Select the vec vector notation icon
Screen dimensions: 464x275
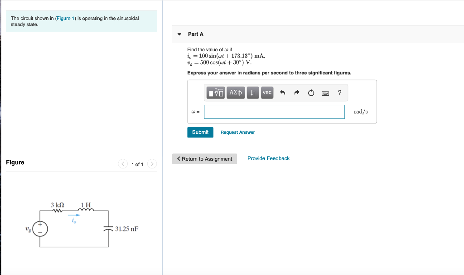pos(267,92)
